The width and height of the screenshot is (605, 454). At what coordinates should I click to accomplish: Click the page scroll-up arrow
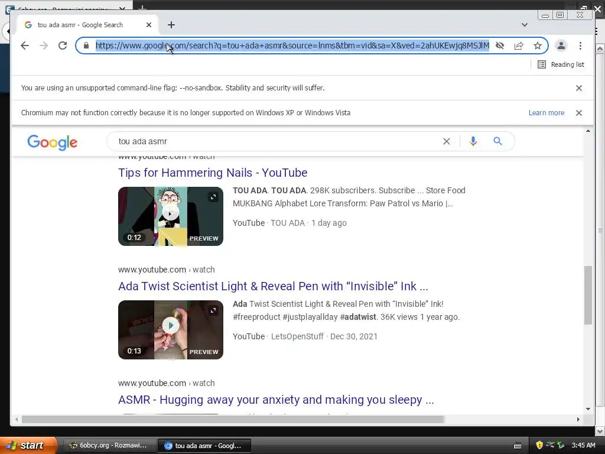coord(588,131)
